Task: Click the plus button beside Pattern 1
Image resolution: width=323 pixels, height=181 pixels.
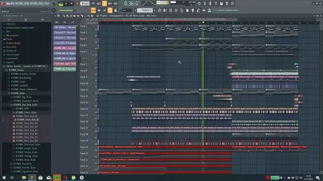Action: pos(155,10)
